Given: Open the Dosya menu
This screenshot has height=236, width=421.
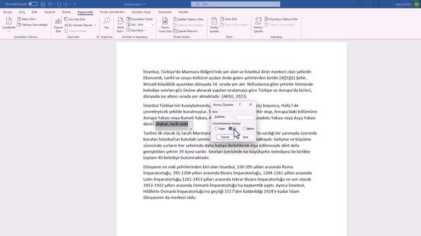Looking at the screenshot, I should click(7, 12).
